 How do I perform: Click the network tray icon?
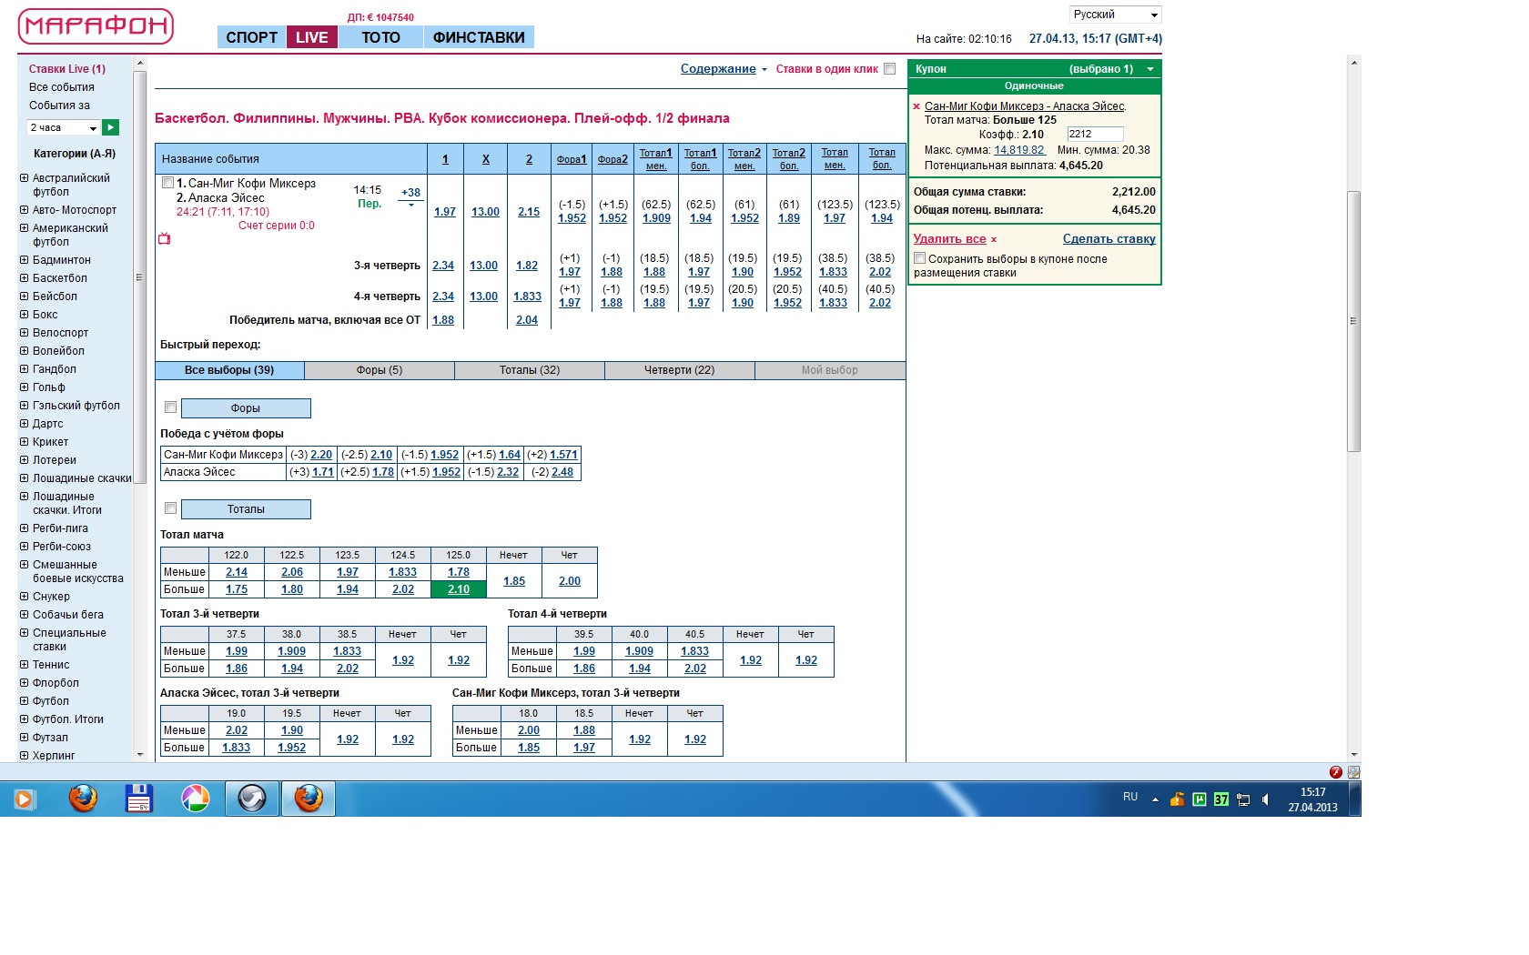[1243, 799]
